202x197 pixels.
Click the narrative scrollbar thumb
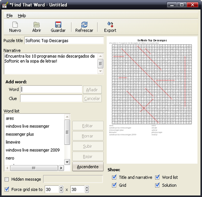[x=101, y=64]
